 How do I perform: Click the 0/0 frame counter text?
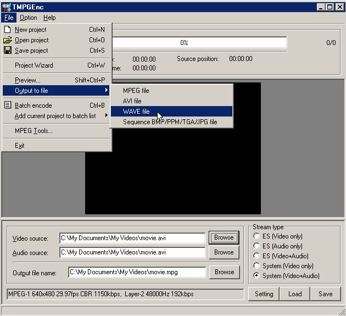click(331, 43)
